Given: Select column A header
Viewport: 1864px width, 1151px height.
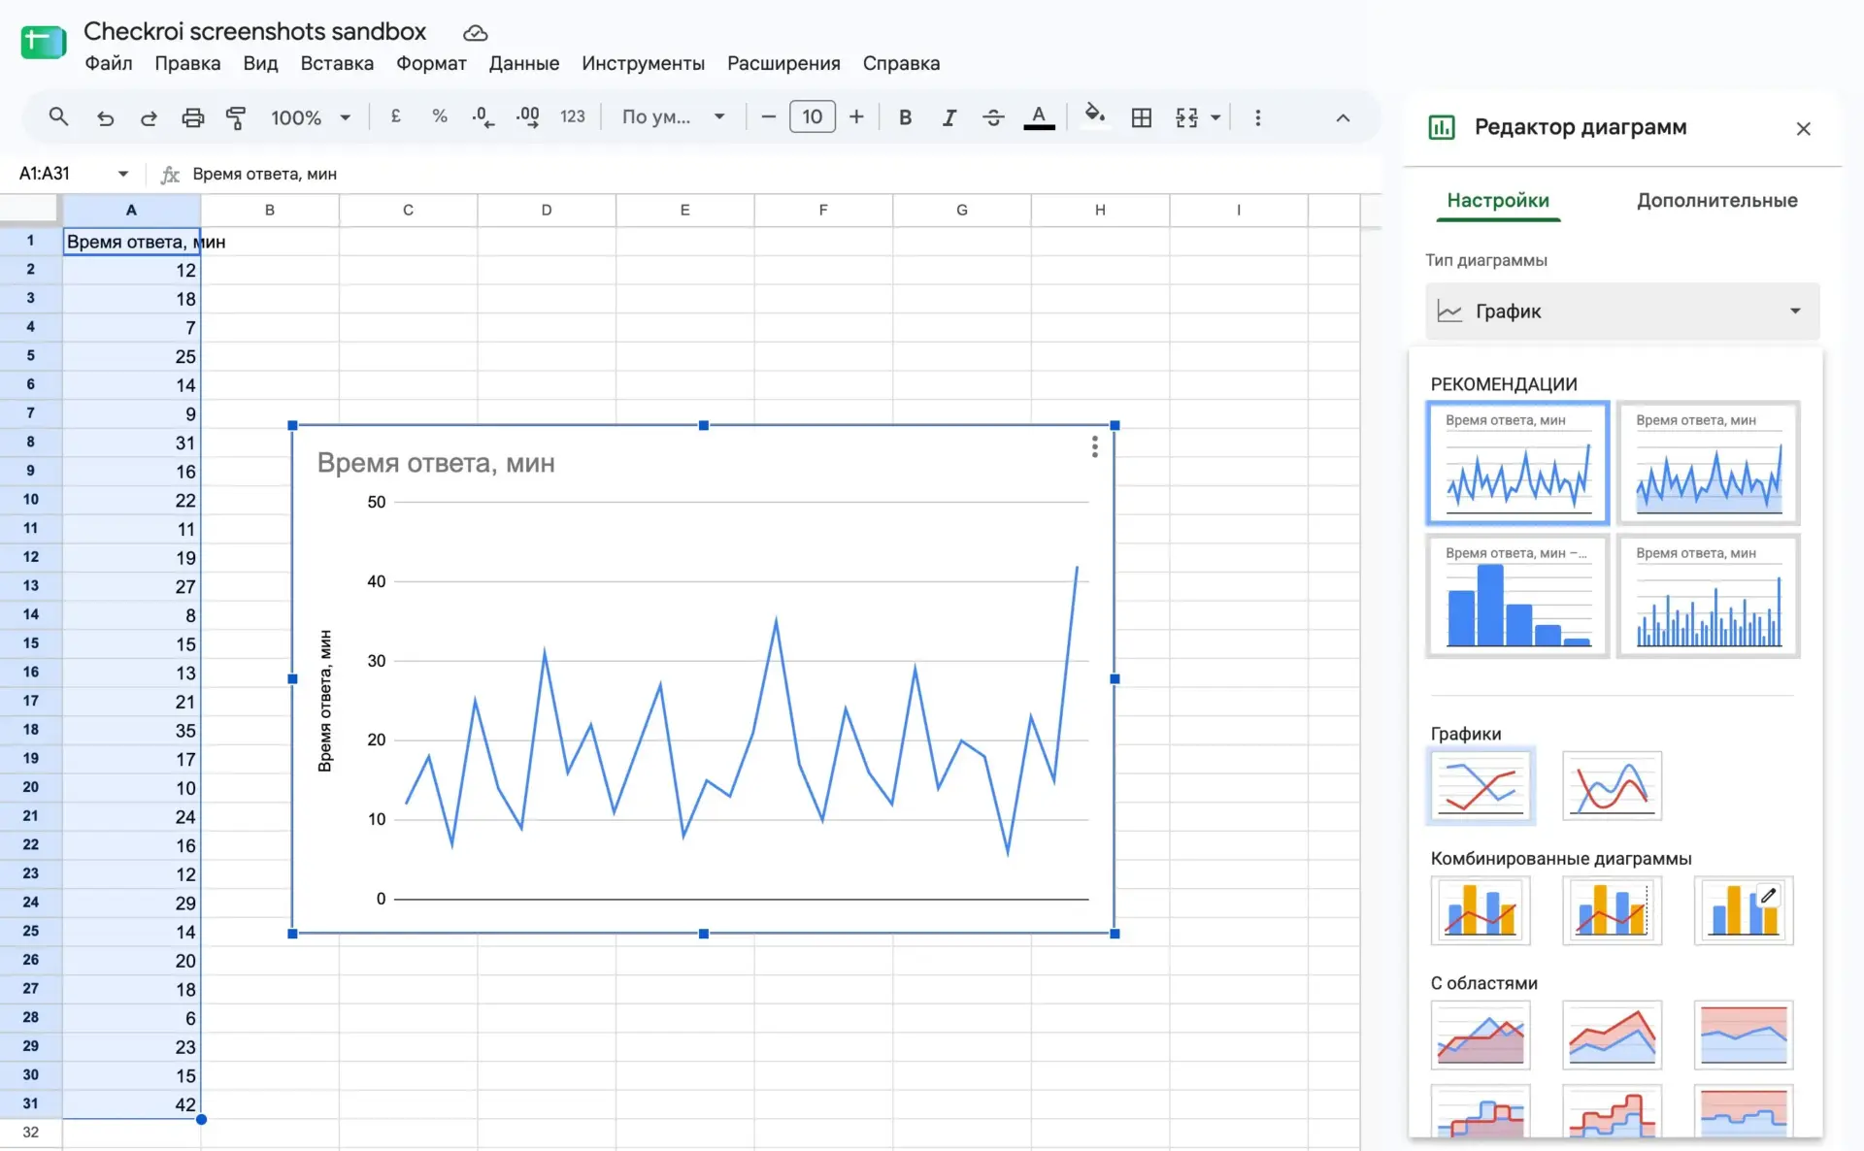Looking at the screenshot, I should click(x=131, y=210).
